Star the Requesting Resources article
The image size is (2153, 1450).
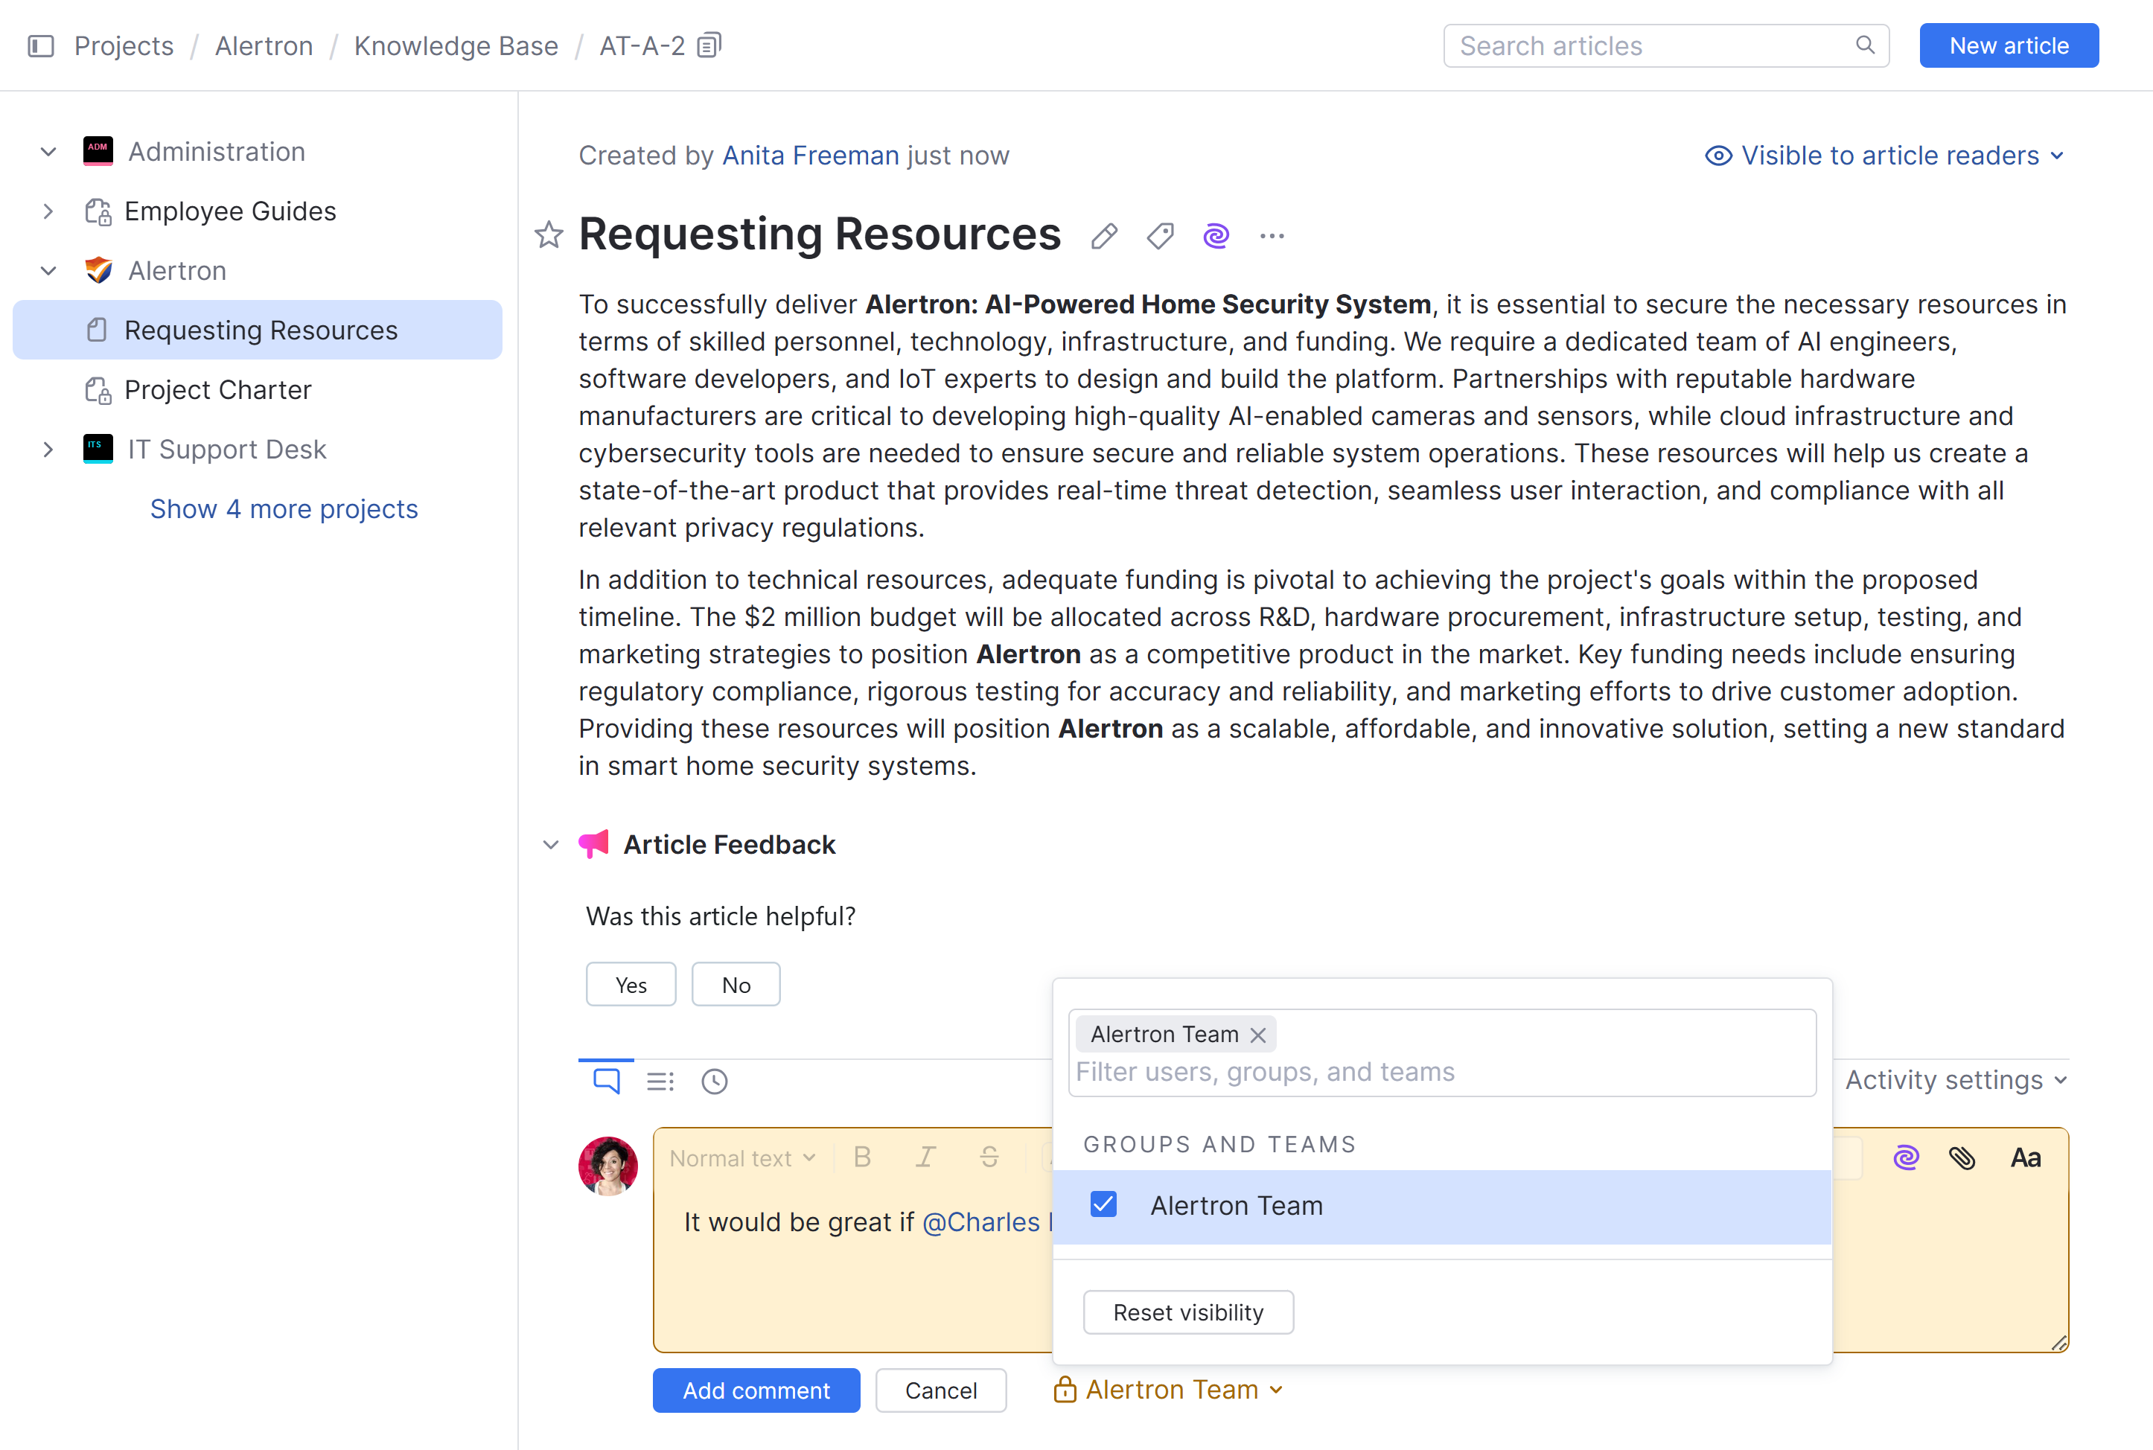[549, 235]
